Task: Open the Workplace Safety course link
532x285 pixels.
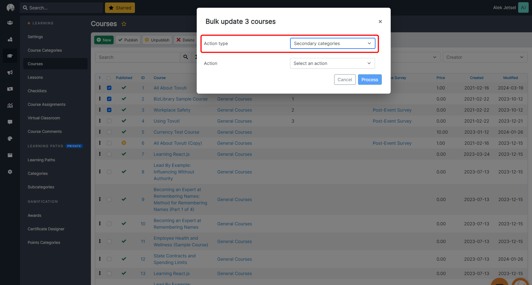Action: click(x=172, y=110)
